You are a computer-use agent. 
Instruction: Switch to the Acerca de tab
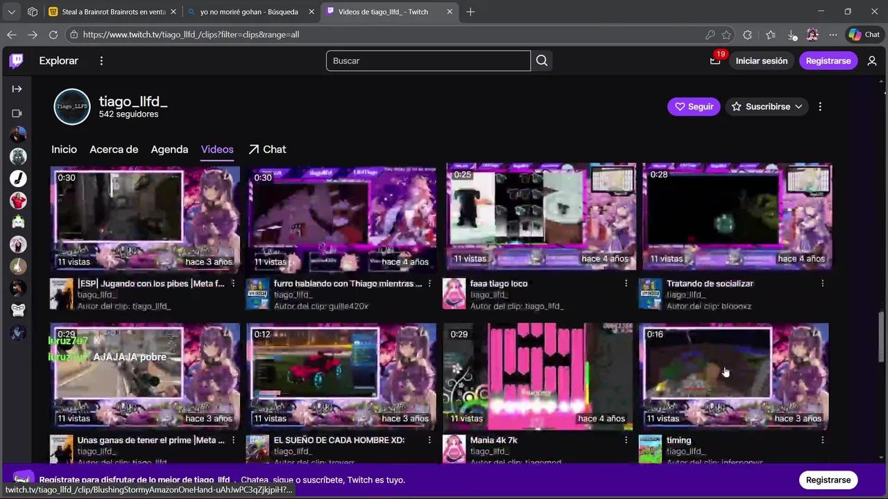tap(114, 149)
